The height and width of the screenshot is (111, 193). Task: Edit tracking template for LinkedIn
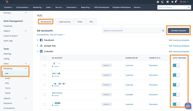179,51
